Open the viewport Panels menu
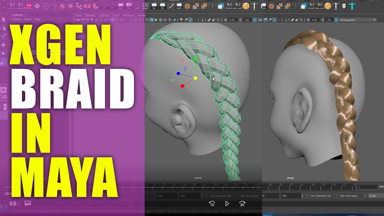Viewport: 384px width, 216px height. click(x=142, y=15)
